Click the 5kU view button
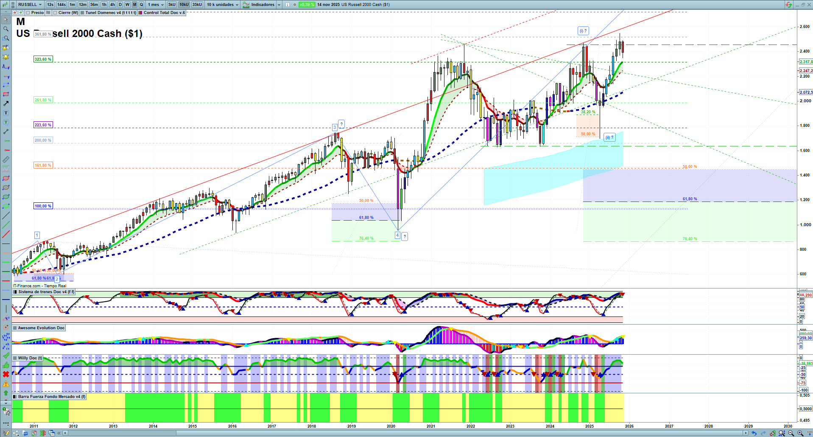Screen dimensions: 813x437 (172, 5)
